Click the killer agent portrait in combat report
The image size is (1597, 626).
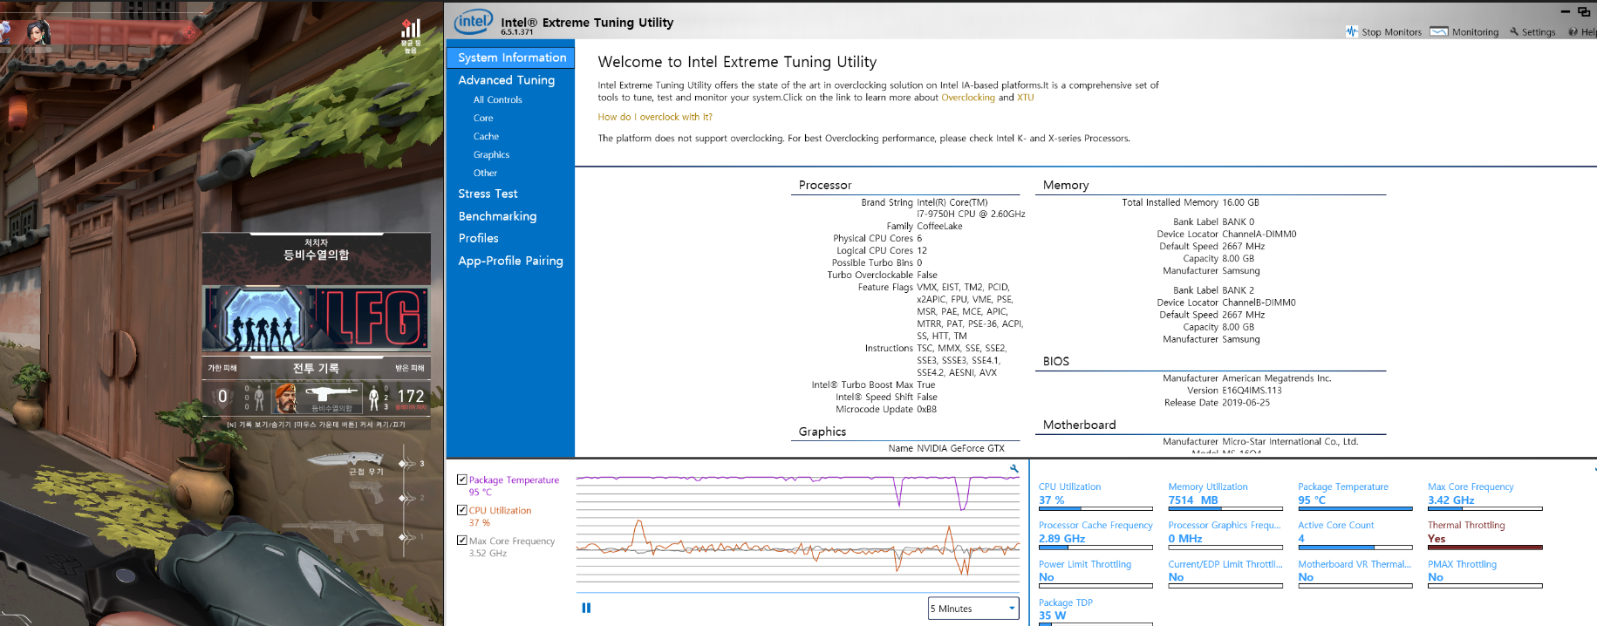pyautogui.click(x=284, y=398)
